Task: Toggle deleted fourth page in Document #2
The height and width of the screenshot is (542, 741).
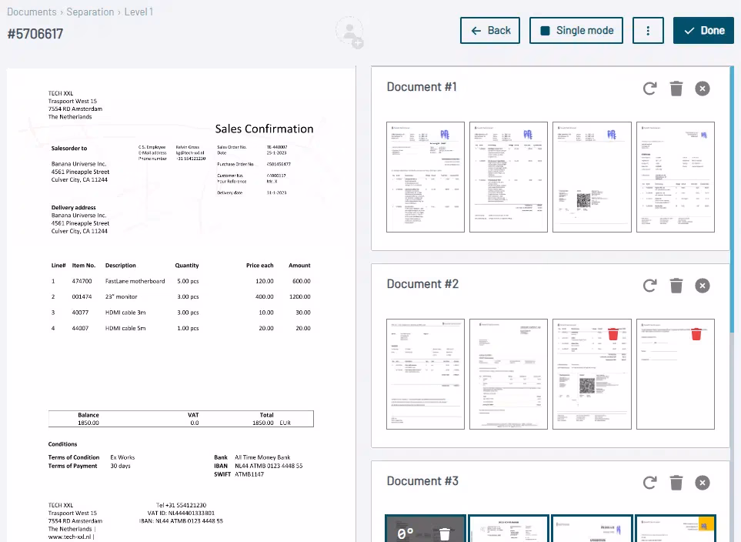Action: pyautogui.click(x=696, y=335)
